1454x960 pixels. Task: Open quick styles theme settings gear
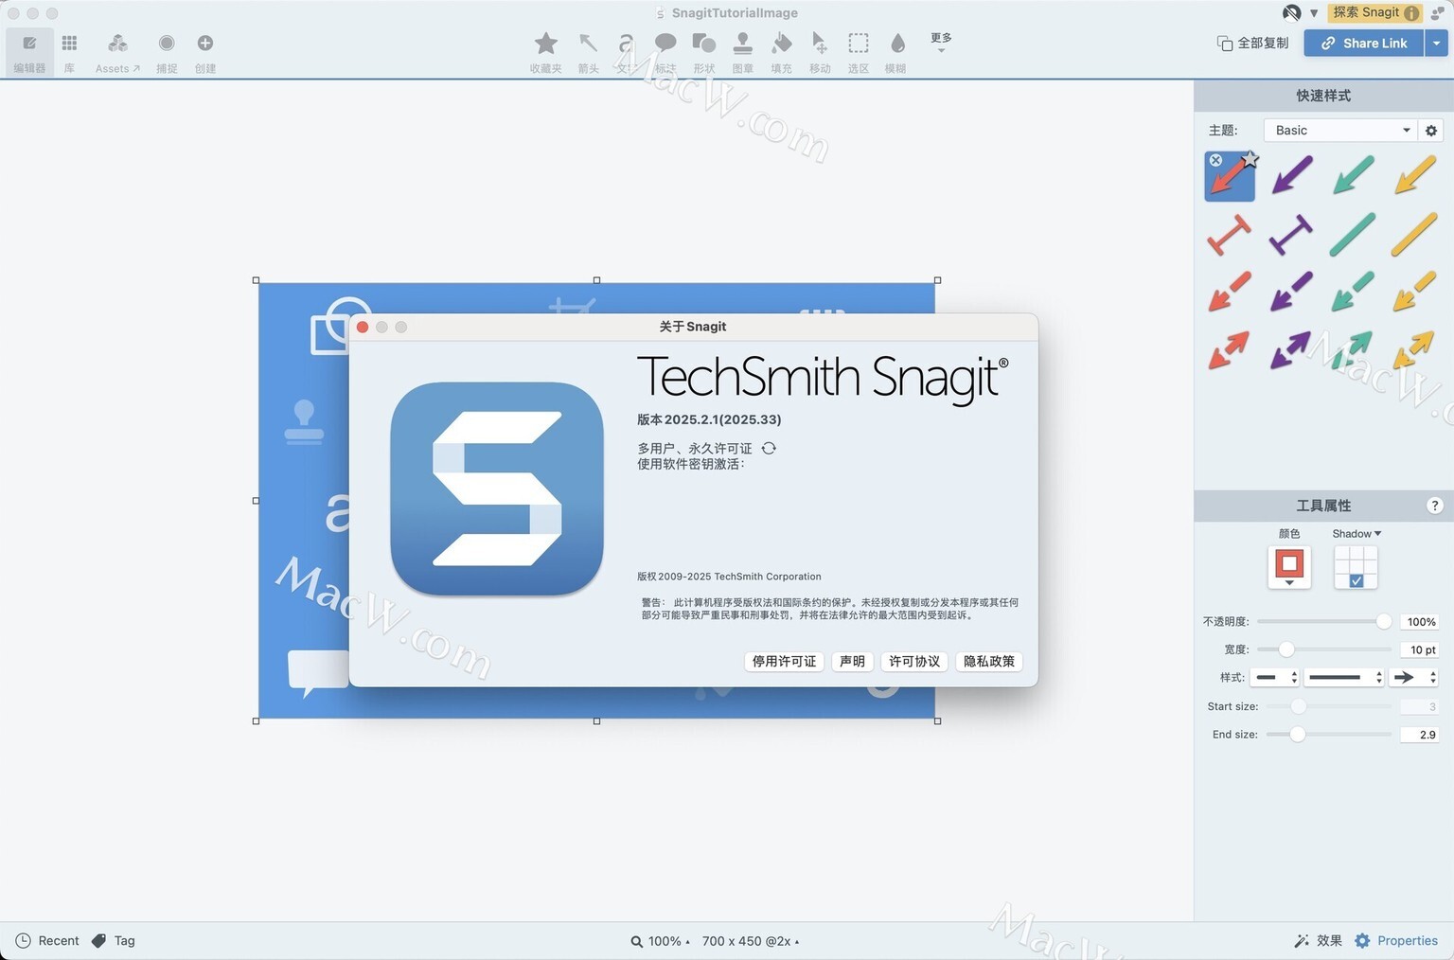1431,131
